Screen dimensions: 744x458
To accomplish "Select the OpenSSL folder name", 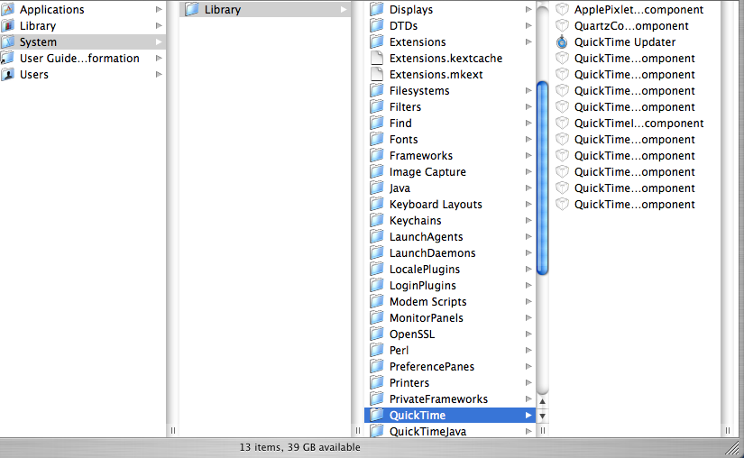I will point(412,334).
